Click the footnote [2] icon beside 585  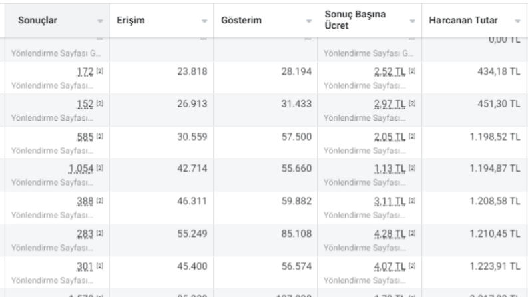[100, 136]
